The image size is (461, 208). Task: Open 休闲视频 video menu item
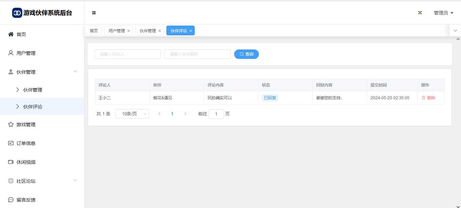click(26, 162)
